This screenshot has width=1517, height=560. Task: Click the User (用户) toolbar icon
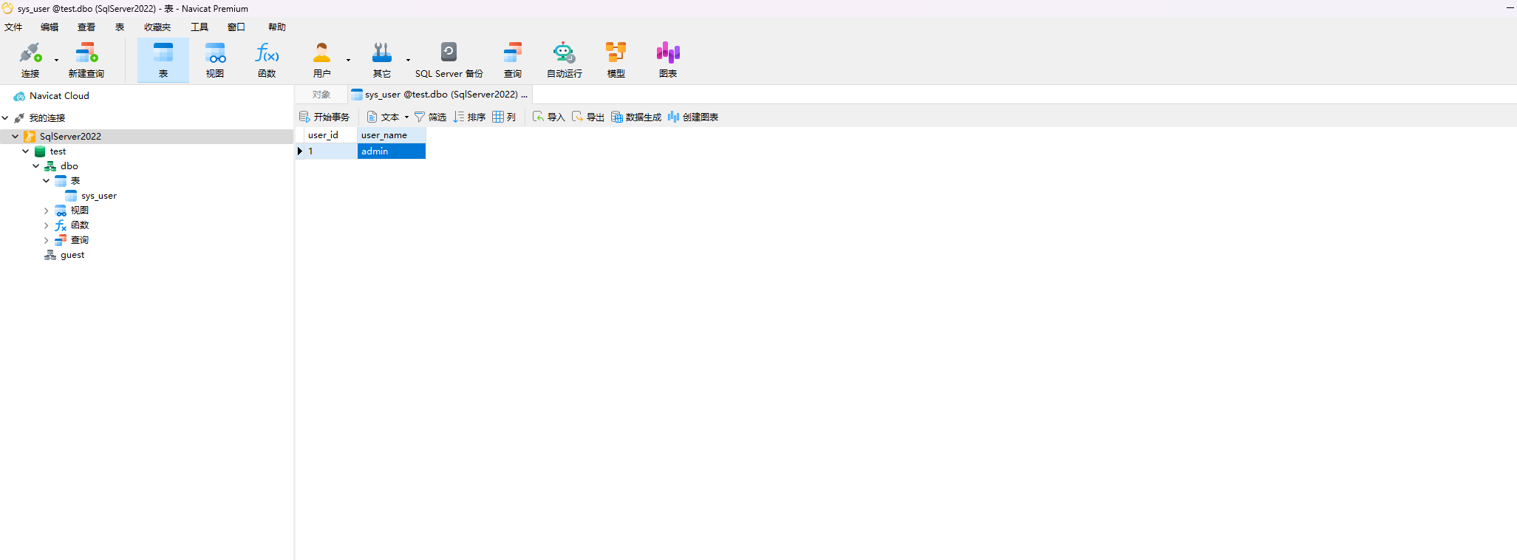321,60
